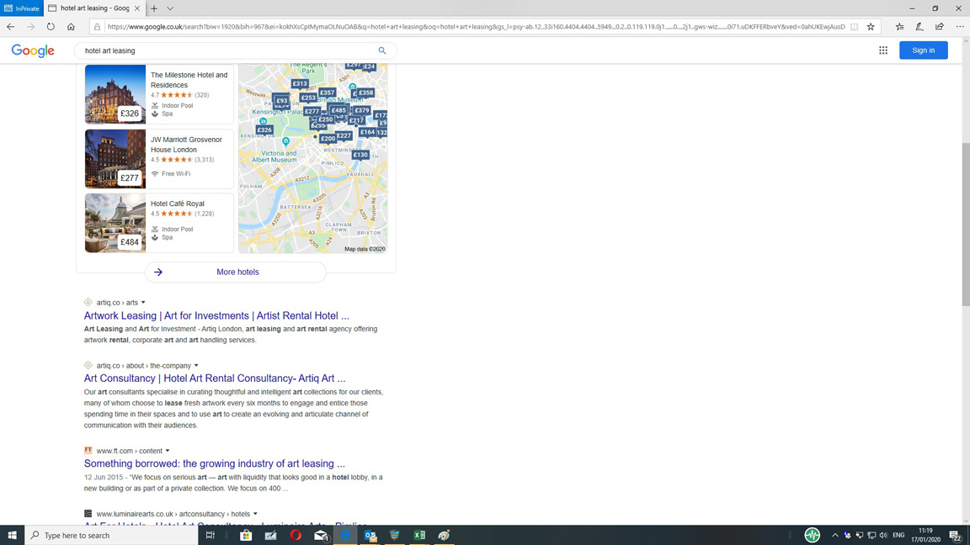970x545 pixels.
Task: Open Edge settings and more menu
Action: 960,27
